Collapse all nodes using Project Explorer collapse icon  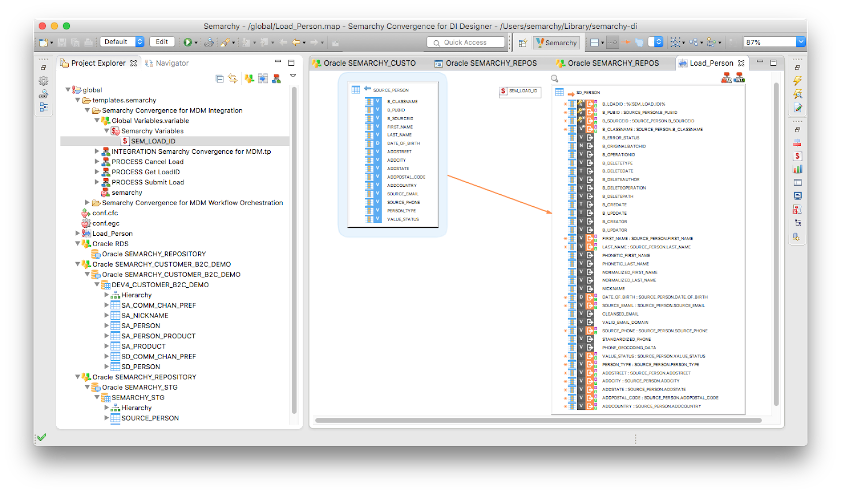(x=219, y=77)
